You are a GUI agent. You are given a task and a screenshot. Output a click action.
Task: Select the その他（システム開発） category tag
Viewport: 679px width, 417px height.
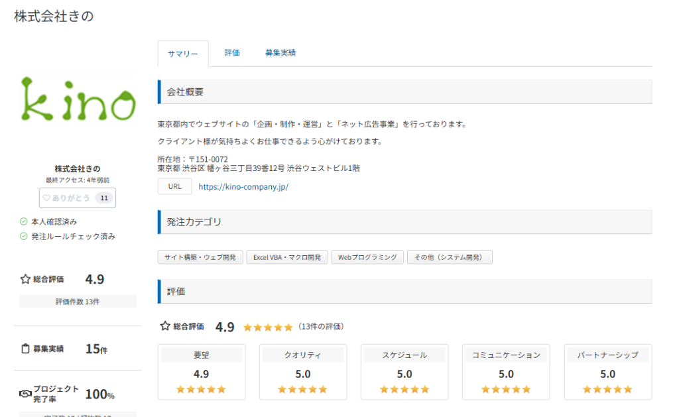click(450, 257)
